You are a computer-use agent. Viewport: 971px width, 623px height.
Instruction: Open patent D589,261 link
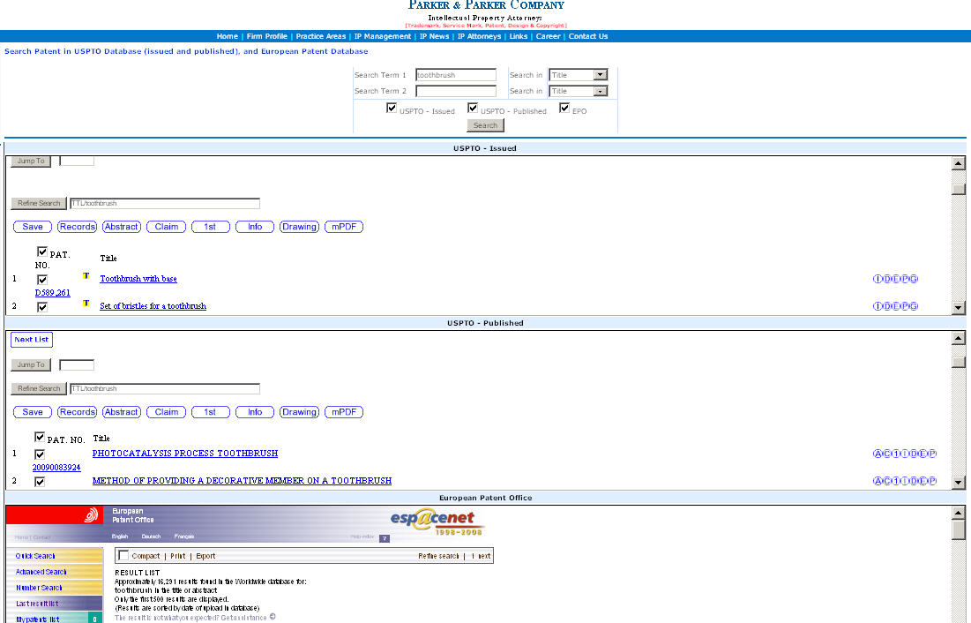pos(53,293)
